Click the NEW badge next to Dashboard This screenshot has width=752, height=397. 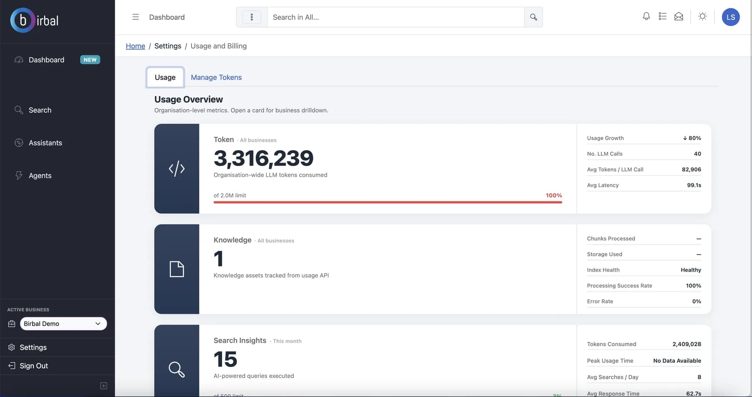[90, 60]
